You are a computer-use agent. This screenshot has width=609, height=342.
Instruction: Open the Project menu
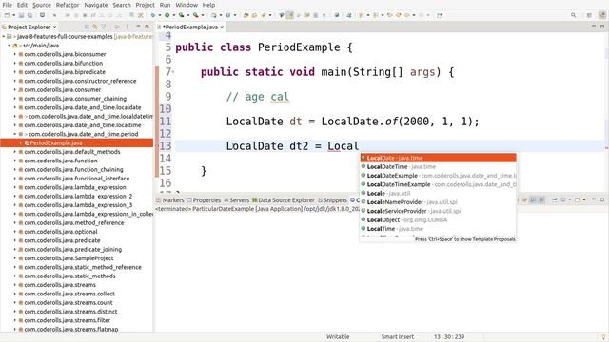coord(145,5)
